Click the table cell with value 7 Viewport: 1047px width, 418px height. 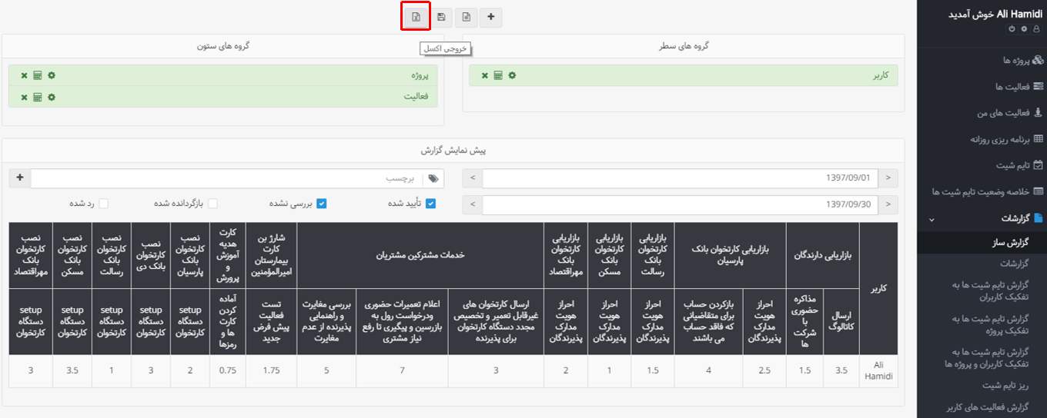tap(402, 371)
